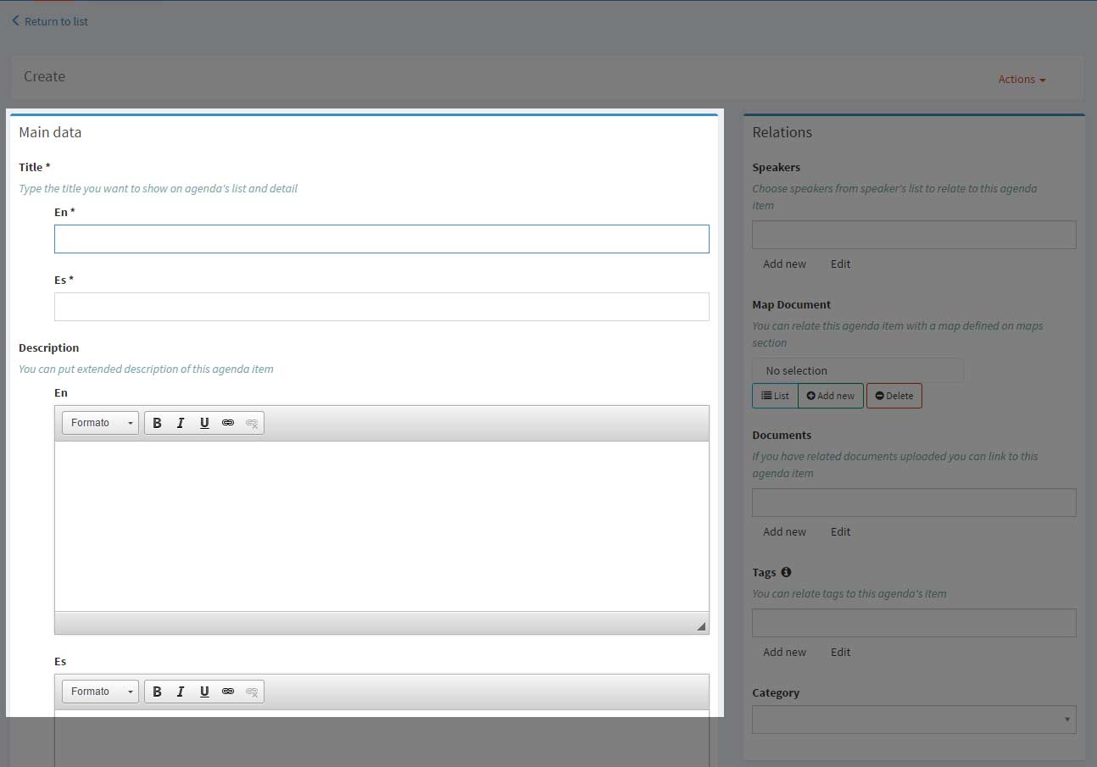This screenshot has width=1097, height=767.
Task: Click Edit under Tags
Action: (840, 652)
